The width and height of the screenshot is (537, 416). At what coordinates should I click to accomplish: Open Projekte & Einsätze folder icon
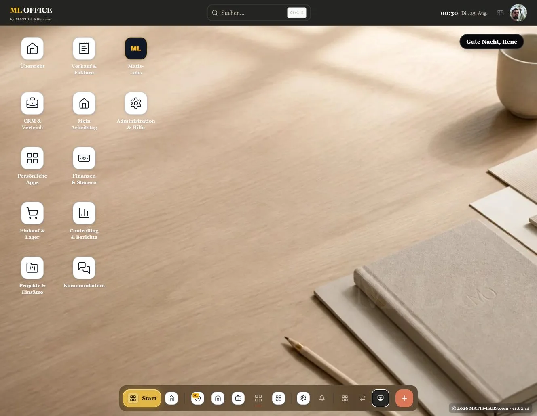(32, 268)
